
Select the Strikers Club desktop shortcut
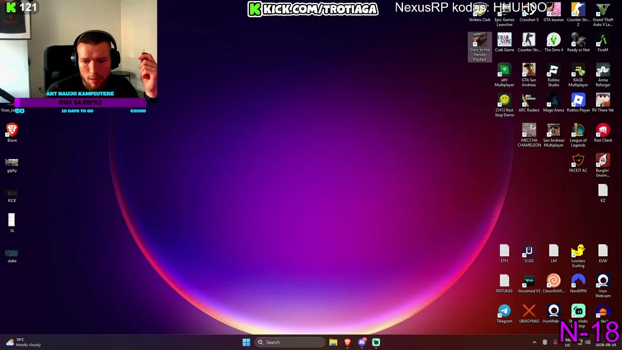pos(480,13)
